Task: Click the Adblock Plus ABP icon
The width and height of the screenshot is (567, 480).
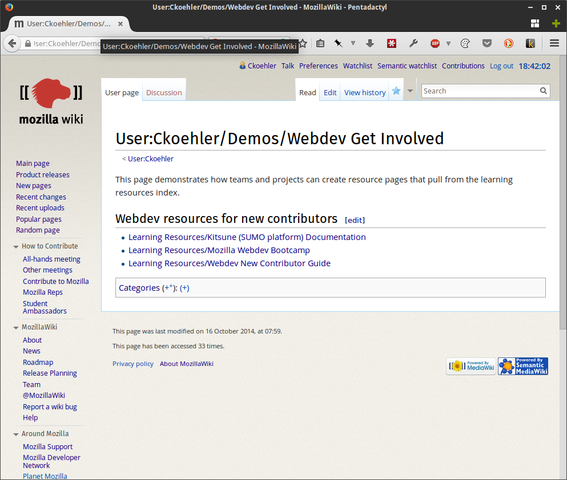Action: click(x=435, y=44)
